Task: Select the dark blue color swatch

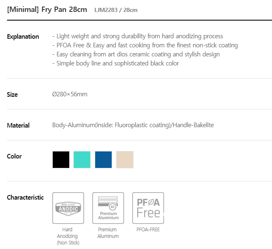Action: (103, 160)
